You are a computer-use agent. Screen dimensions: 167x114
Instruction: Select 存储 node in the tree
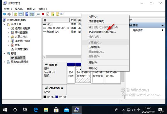pos(14,53)
